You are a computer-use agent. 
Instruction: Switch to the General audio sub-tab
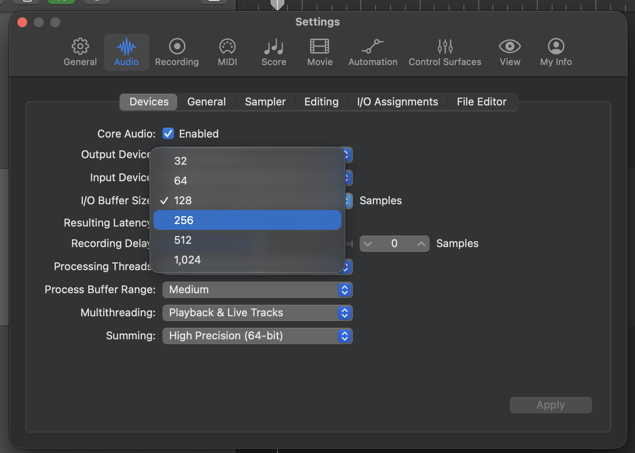click(207, 102)
